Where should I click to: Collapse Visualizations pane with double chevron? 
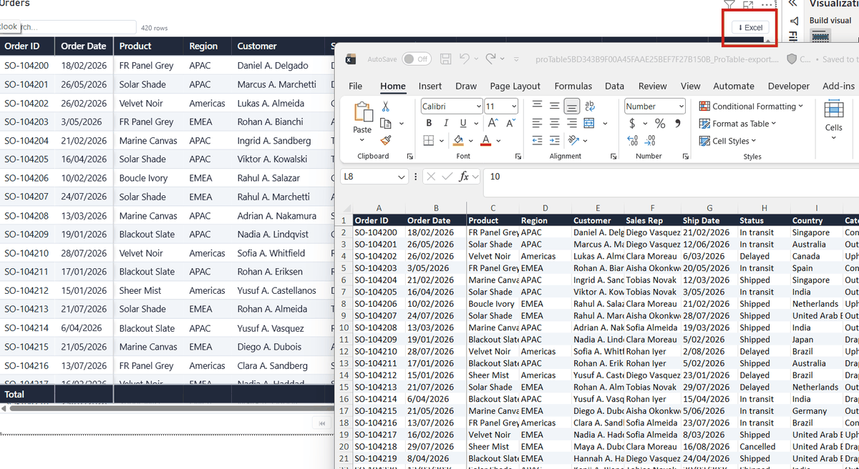(x=792, y=4)
